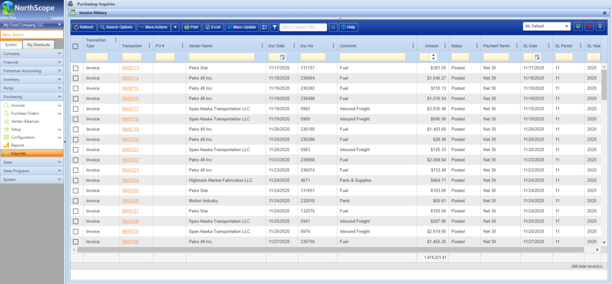Toggle the select-all checkbox in the grid header
The width and height of the screenshot is (612, 284).
click(x=75, y=46)
